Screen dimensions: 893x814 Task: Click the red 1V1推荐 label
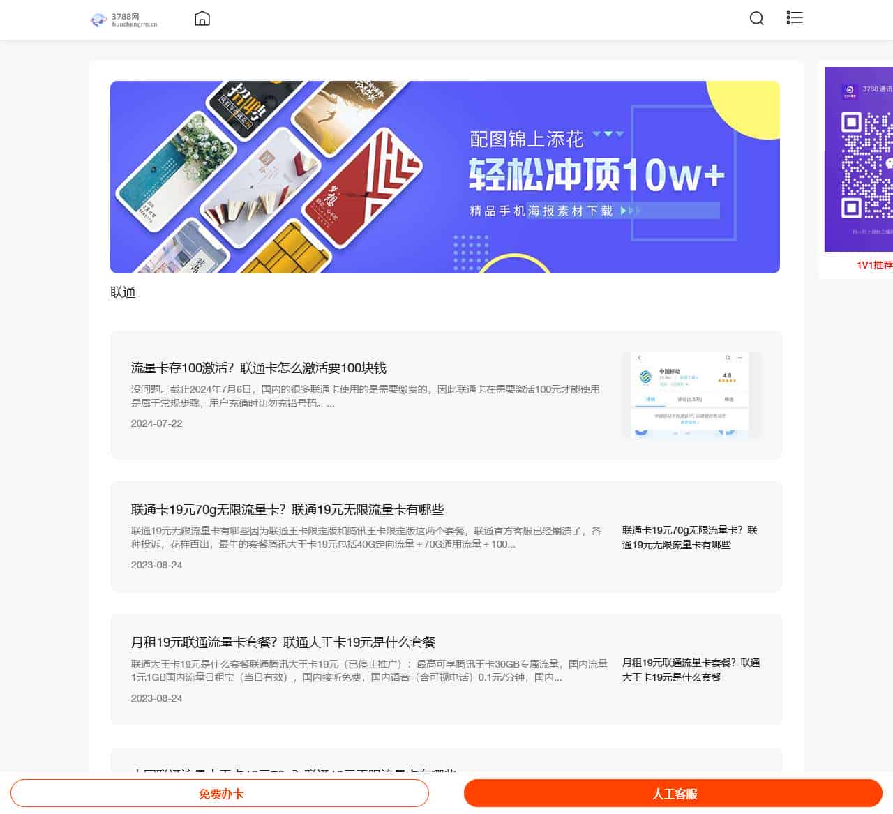(x=874, y=265)
